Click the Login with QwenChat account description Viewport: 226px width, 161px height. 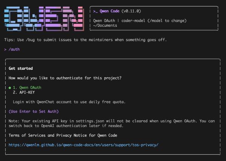coord(69,102)
